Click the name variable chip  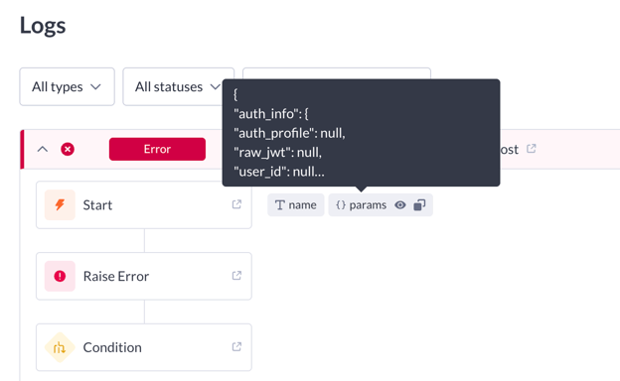296,205
